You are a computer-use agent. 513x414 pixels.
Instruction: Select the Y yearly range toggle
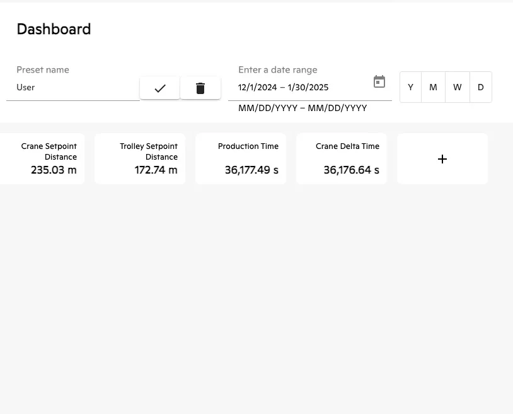[x=411, y=87]
